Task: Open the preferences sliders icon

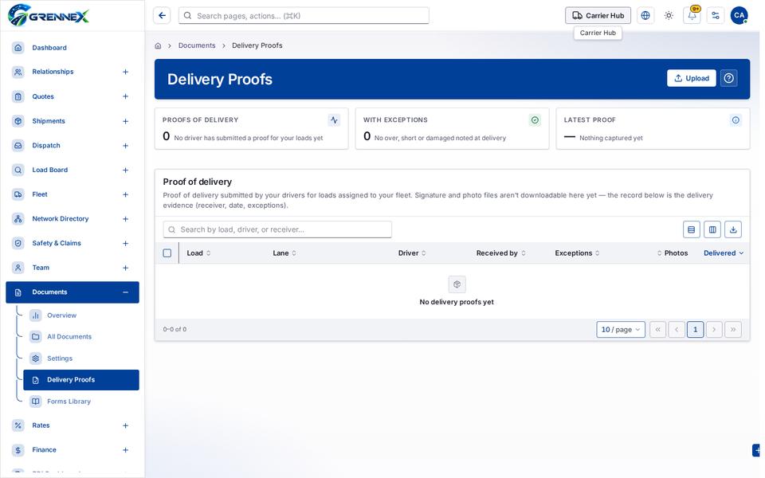Action: [x=716, y=16]
